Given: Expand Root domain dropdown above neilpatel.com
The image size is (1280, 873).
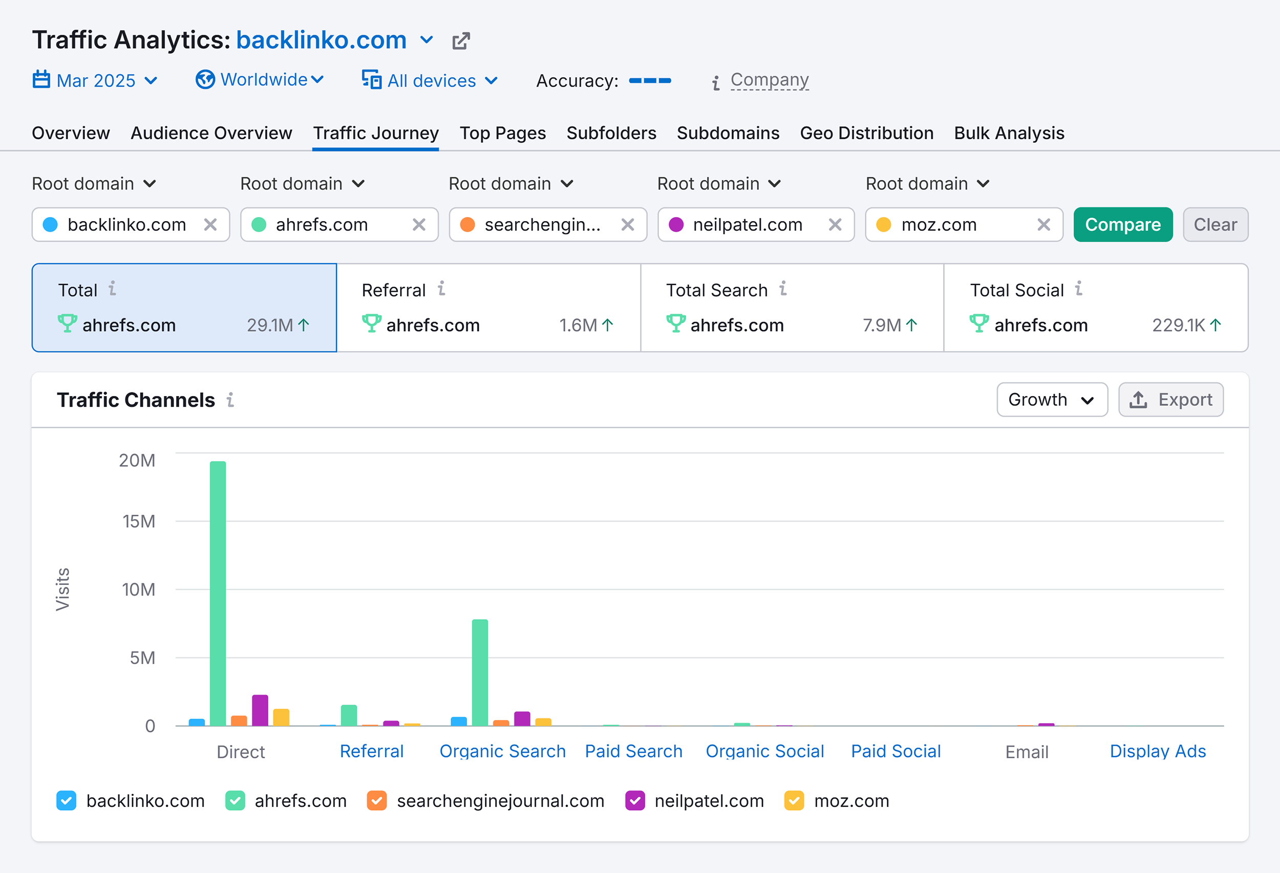Looking at the screenshot, I should (x=719, y=184).
